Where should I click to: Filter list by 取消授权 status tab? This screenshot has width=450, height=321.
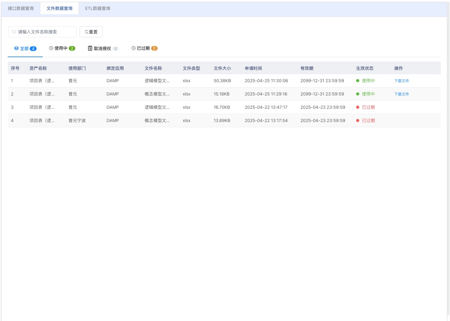(x=102, y=49)
